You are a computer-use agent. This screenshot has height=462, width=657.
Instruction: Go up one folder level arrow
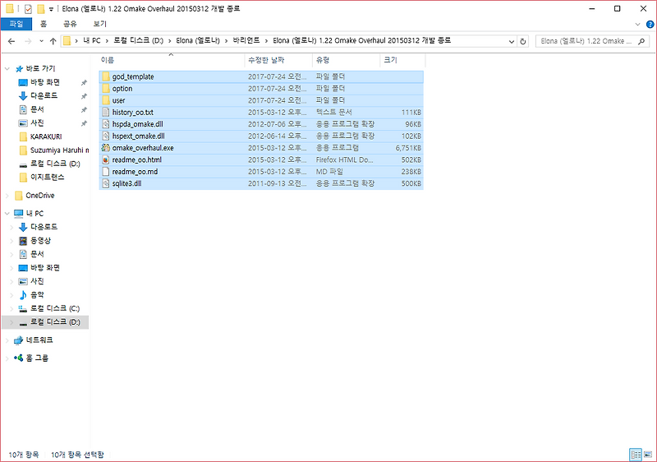[x=53, y=41]
